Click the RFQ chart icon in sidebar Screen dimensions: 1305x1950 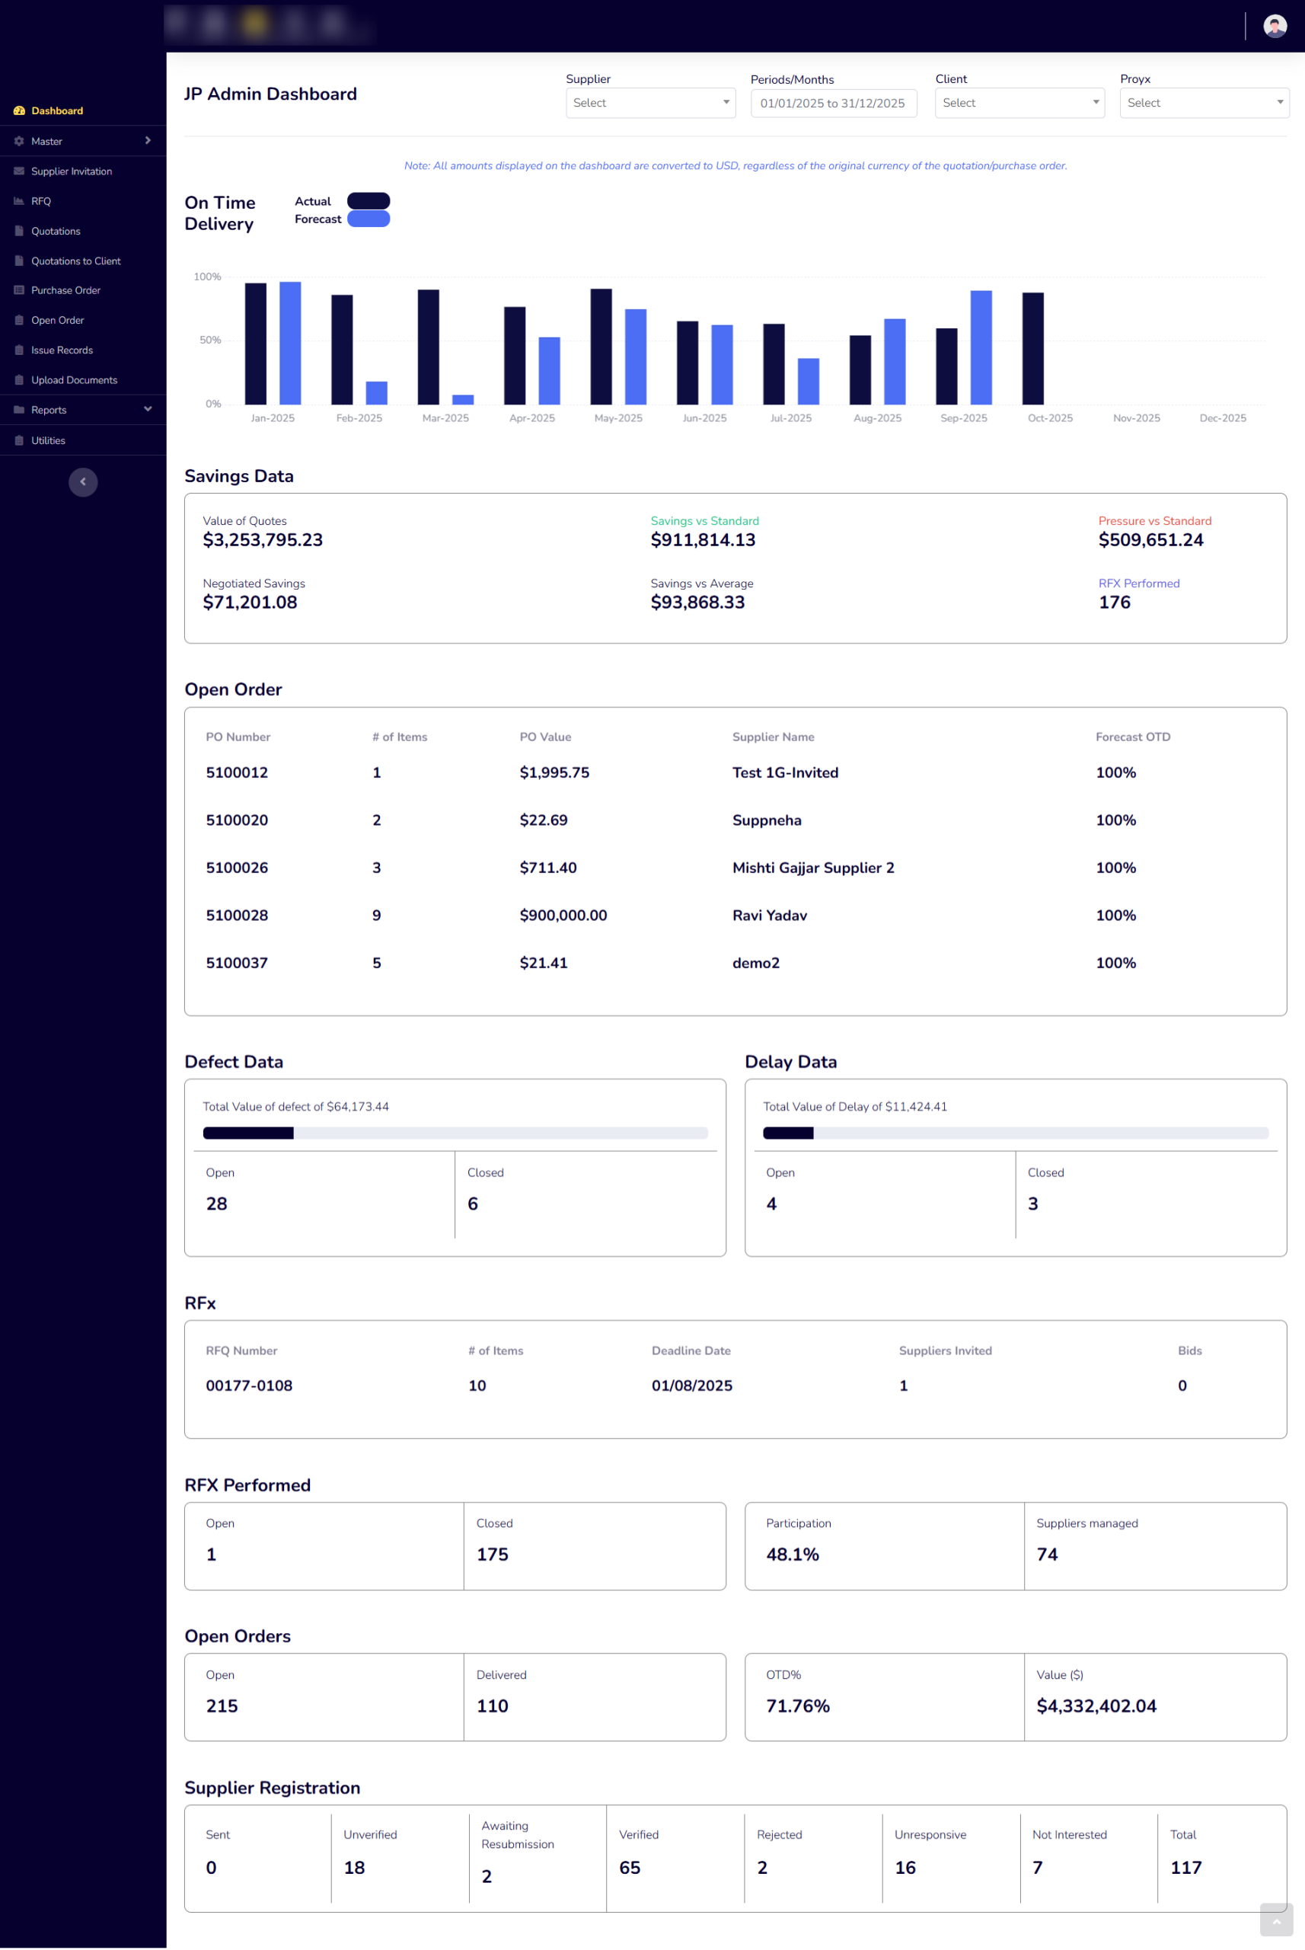pos(19,202)
